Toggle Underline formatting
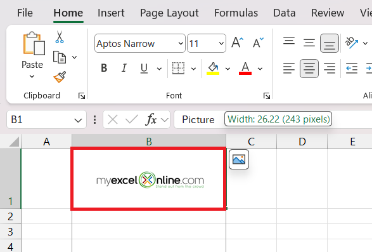This screenshot has height=252, width=372. (x=144, y=68)
